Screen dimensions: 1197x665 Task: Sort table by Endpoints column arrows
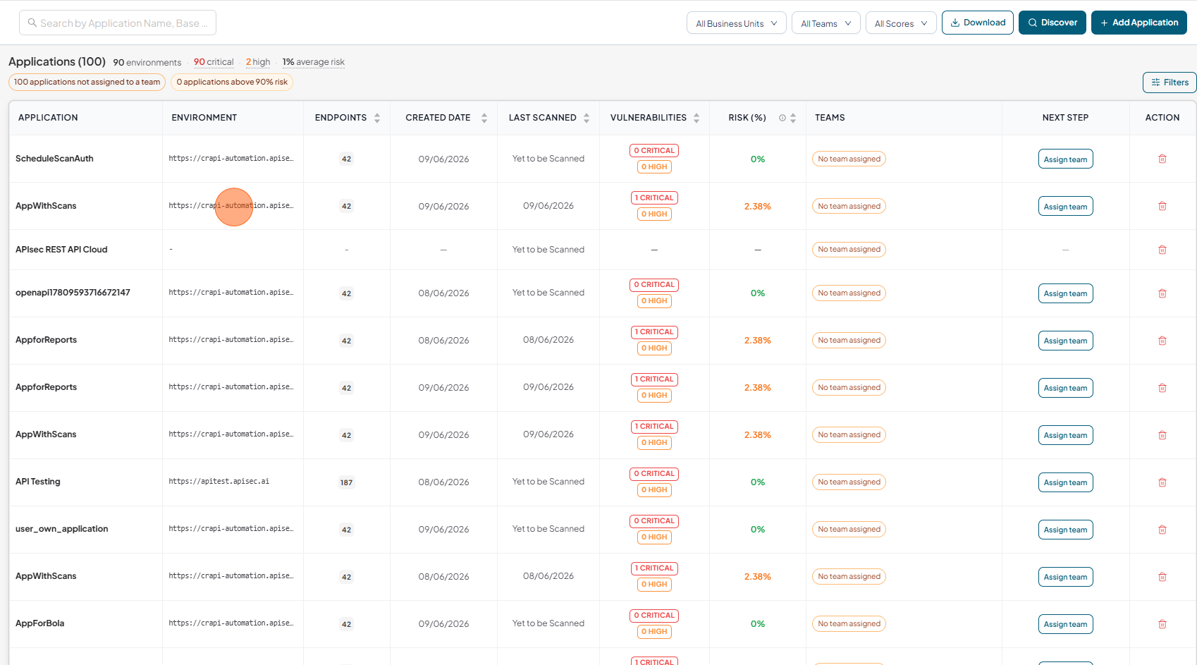[377, 118]
